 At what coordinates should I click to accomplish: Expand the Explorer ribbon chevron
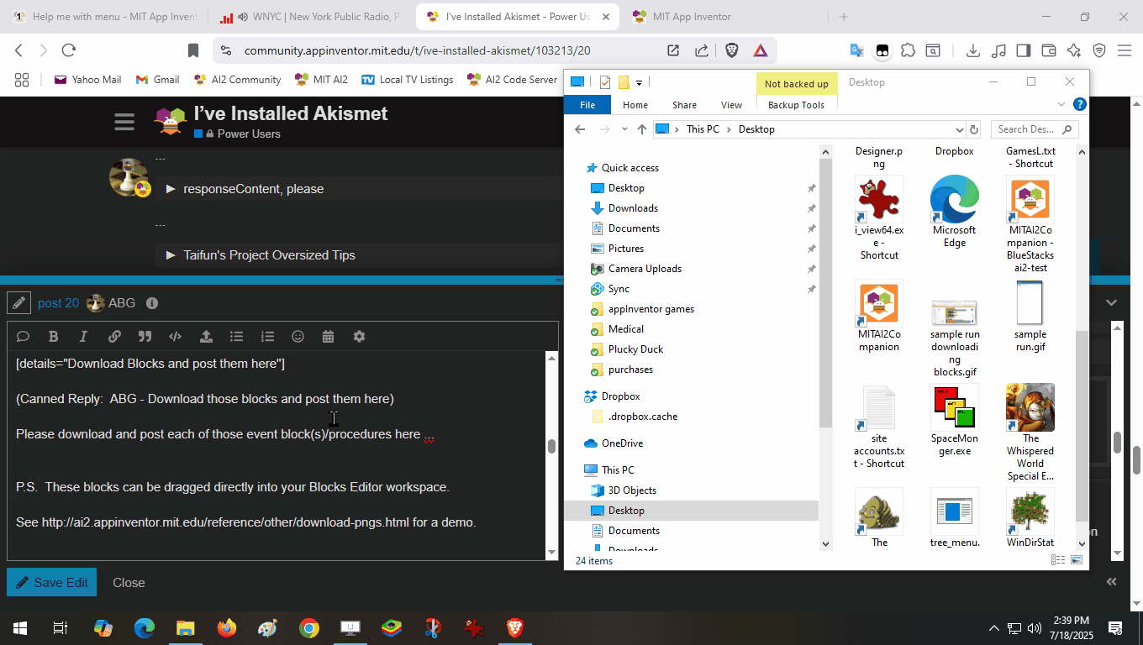tap(1061, 105)
